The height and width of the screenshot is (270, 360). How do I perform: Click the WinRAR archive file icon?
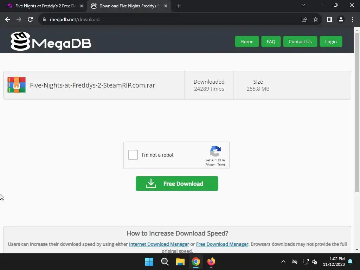17,85
